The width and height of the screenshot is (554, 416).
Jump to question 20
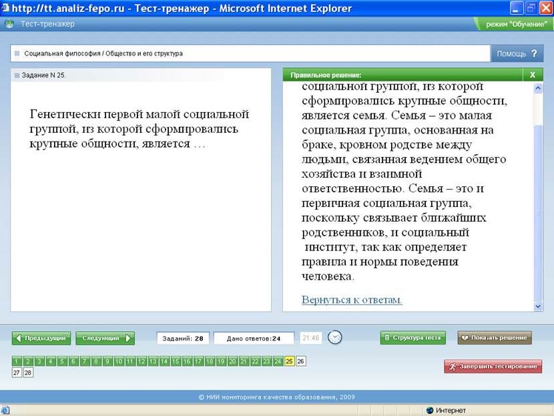pos(232,361)
